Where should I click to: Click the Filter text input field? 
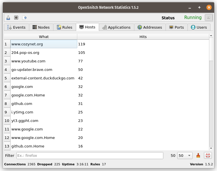click(x=89, y=155)
